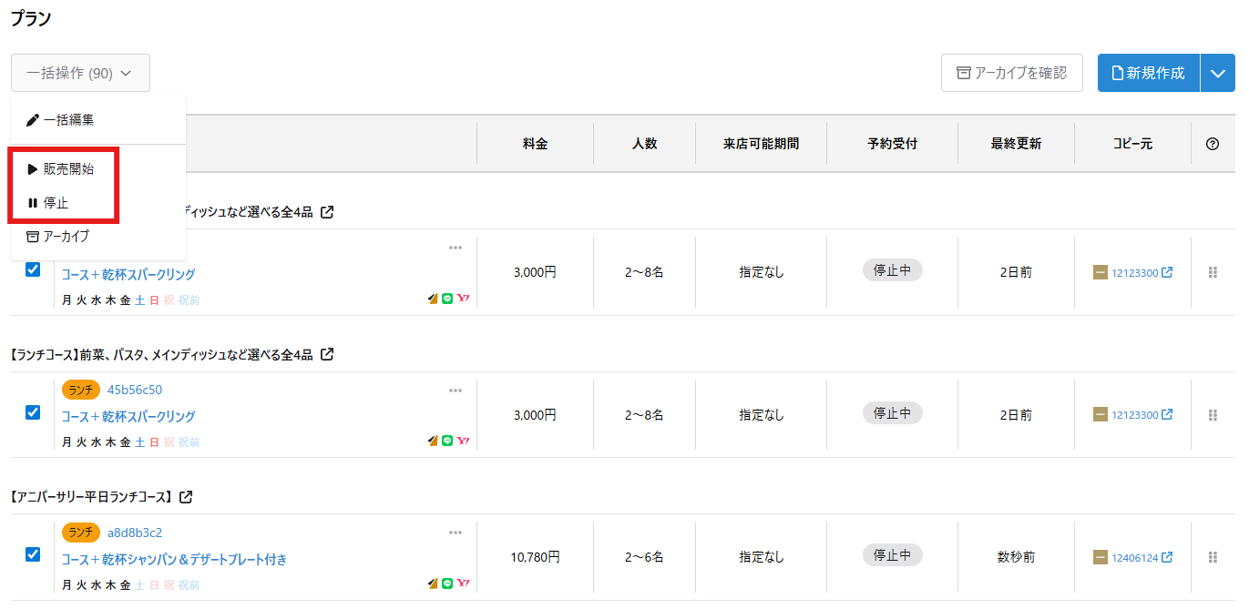The image size is (1249, 609).
Task: Open external link icon beside 【アニバーサリー平日ランチコース】
Action: coord(186,497)
